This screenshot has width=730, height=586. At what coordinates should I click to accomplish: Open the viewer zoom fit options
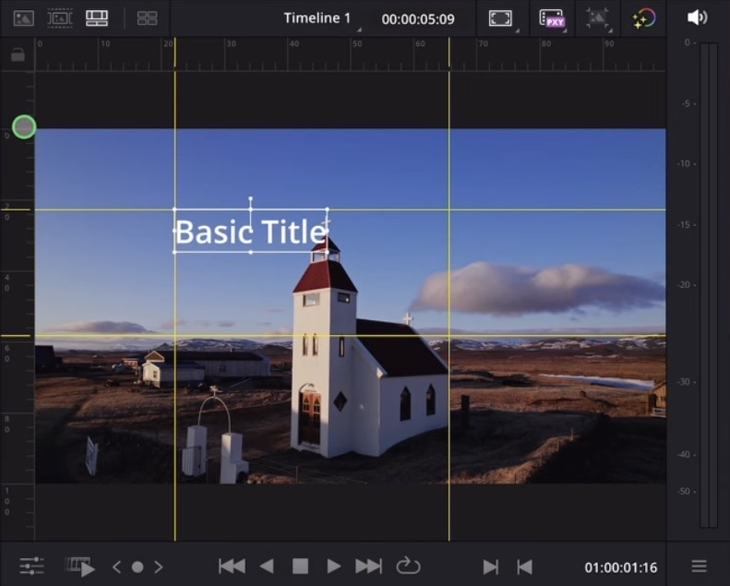(x=501, y=18)
